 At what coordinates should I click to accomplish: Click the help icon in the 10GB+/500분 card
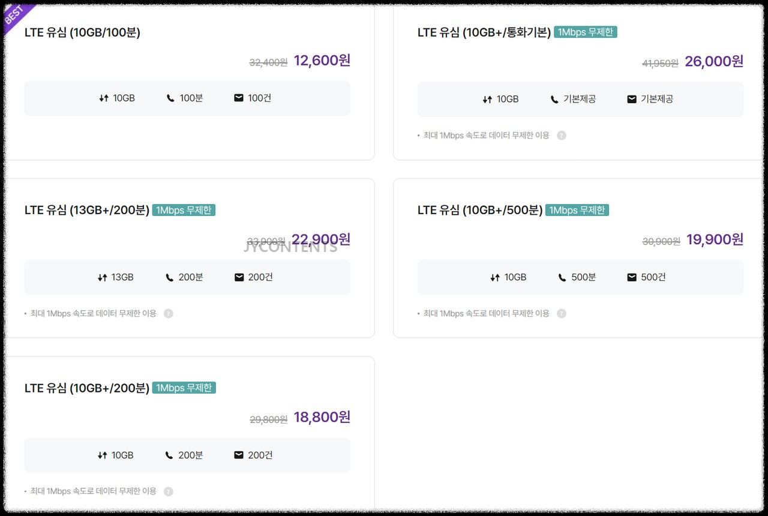pos(562,313)
